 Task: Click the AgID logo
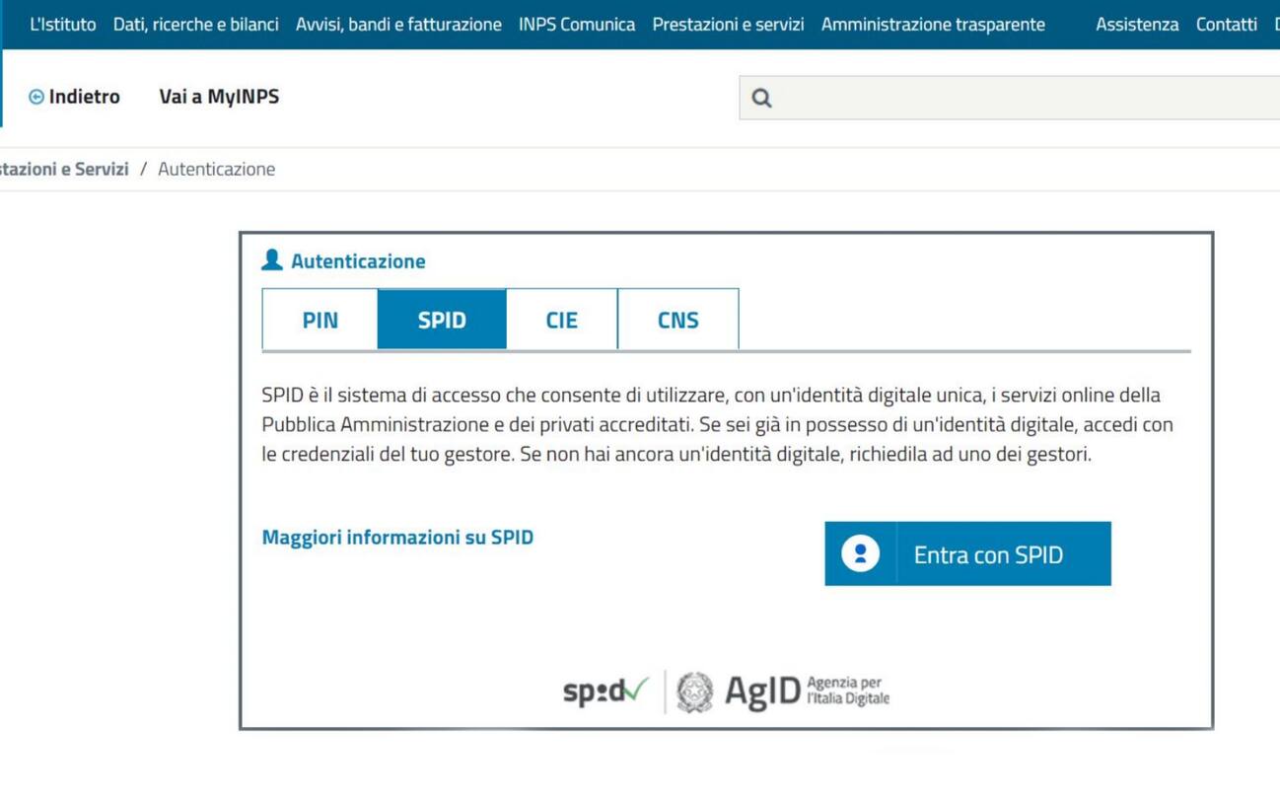(762, 692)
